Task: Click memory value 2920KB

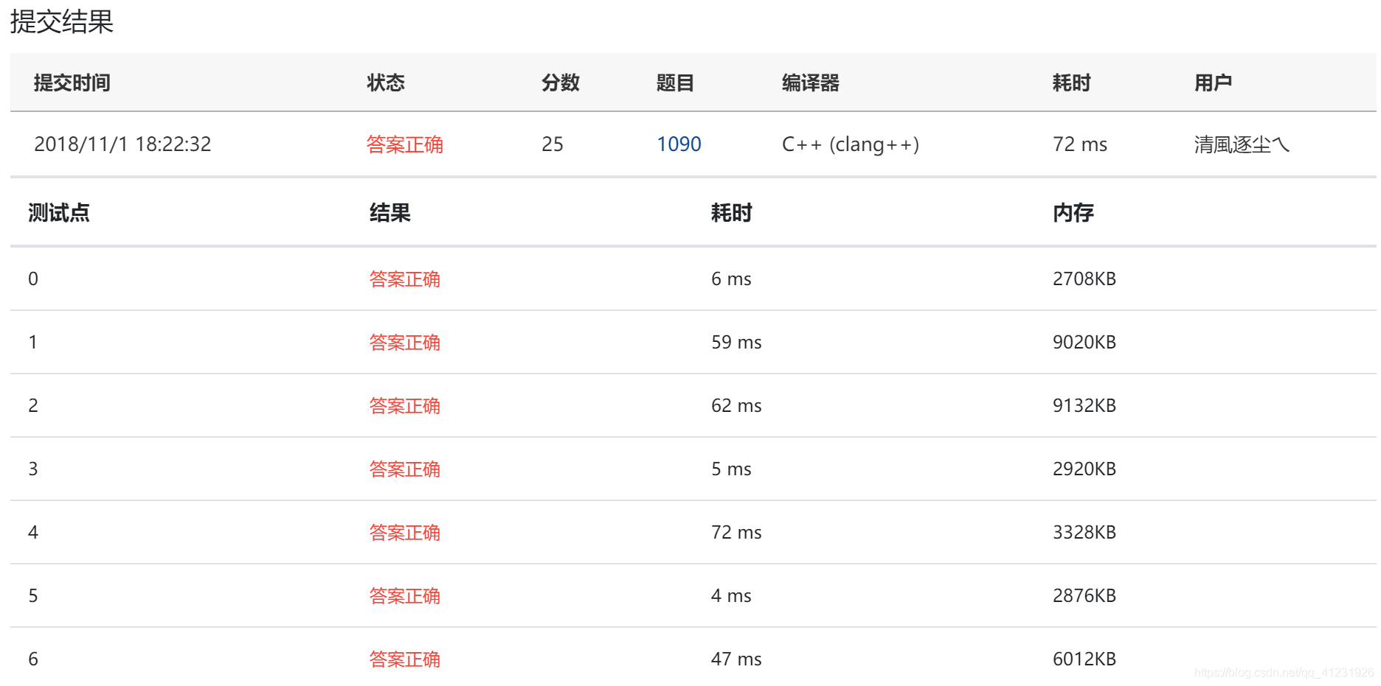Action: point(1084,469)
